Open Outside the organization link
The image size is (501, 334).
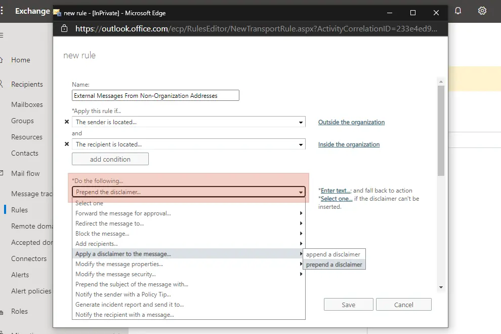[352, 122]
